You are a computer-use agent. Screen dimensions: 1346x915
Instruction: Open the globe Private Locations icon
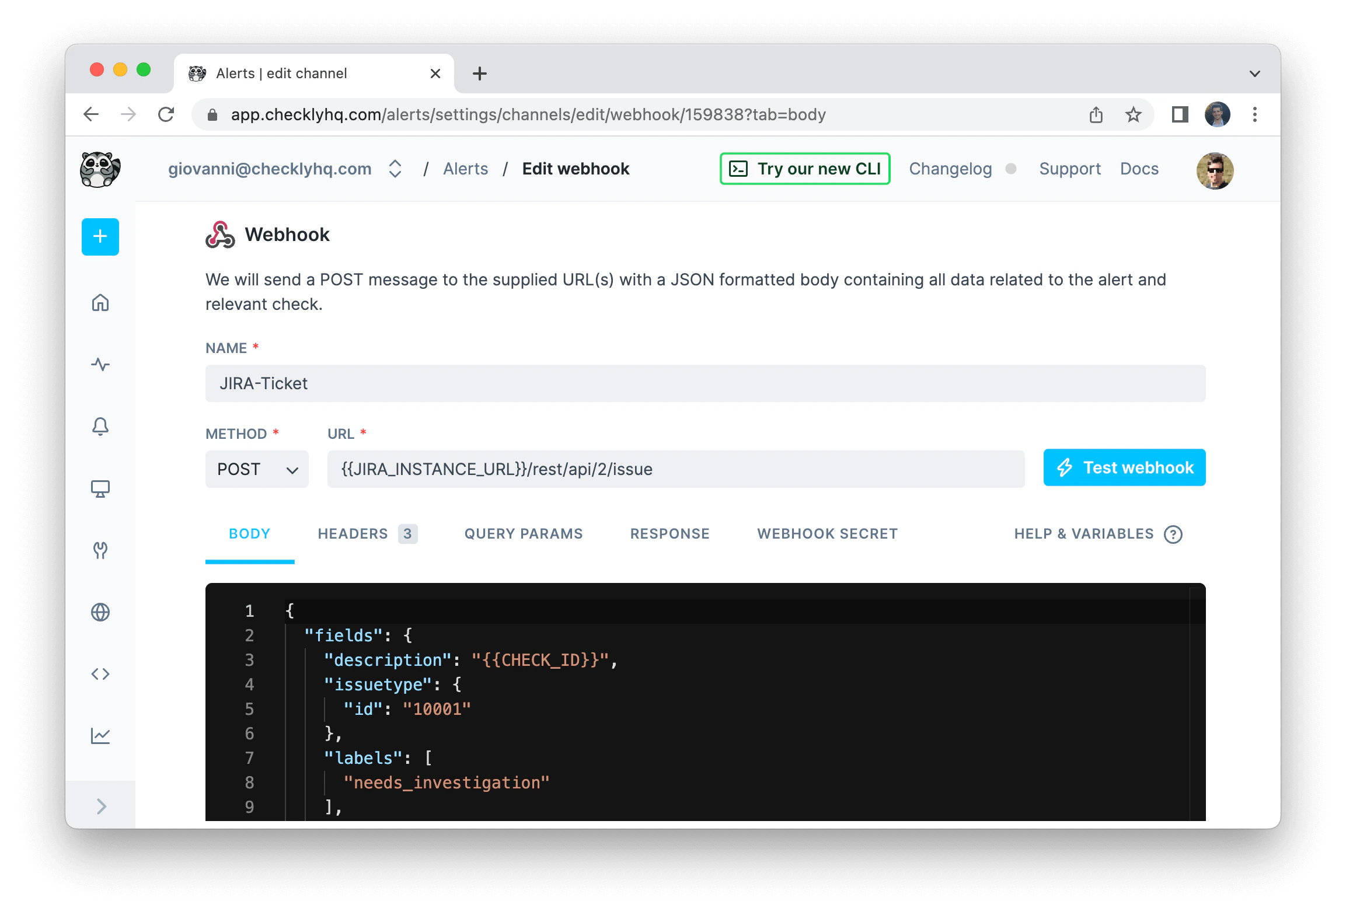coord(100,612)
